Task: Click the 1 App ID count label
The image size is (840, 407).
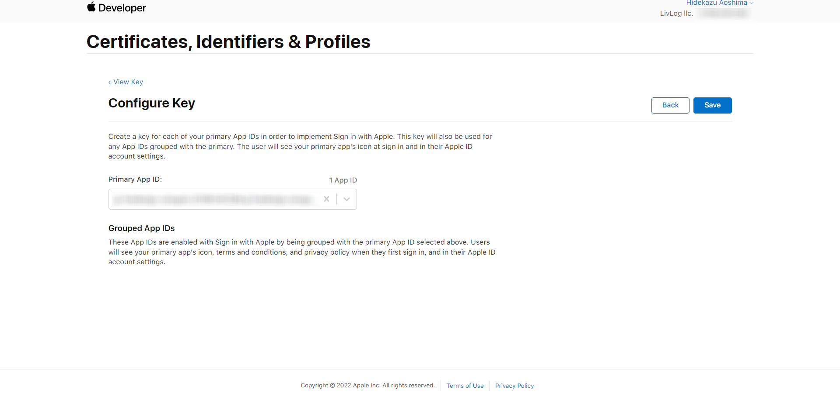Action: pos(343,180)
